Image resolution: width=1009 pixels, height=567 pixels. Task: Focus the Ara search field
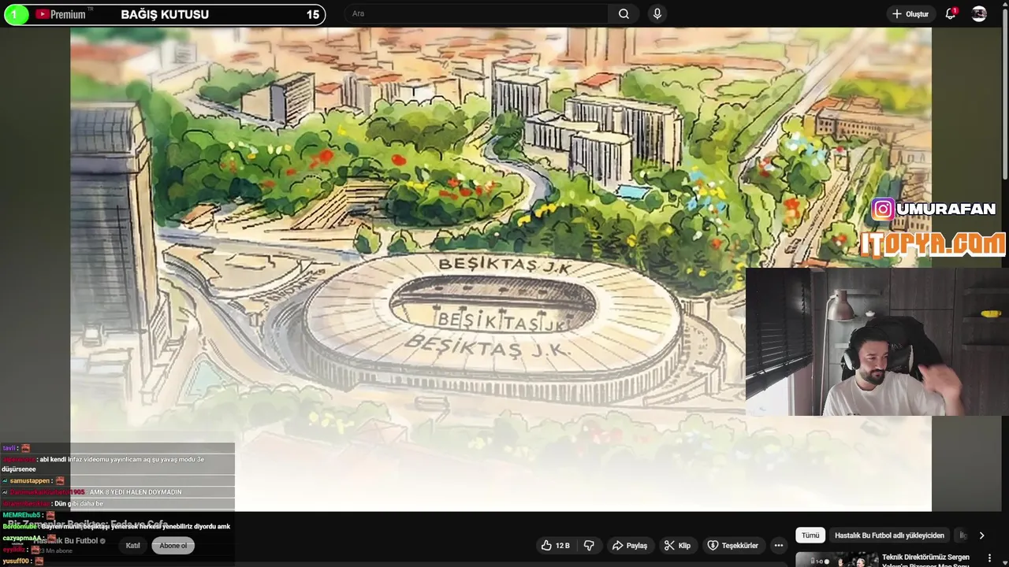[476, 13]
